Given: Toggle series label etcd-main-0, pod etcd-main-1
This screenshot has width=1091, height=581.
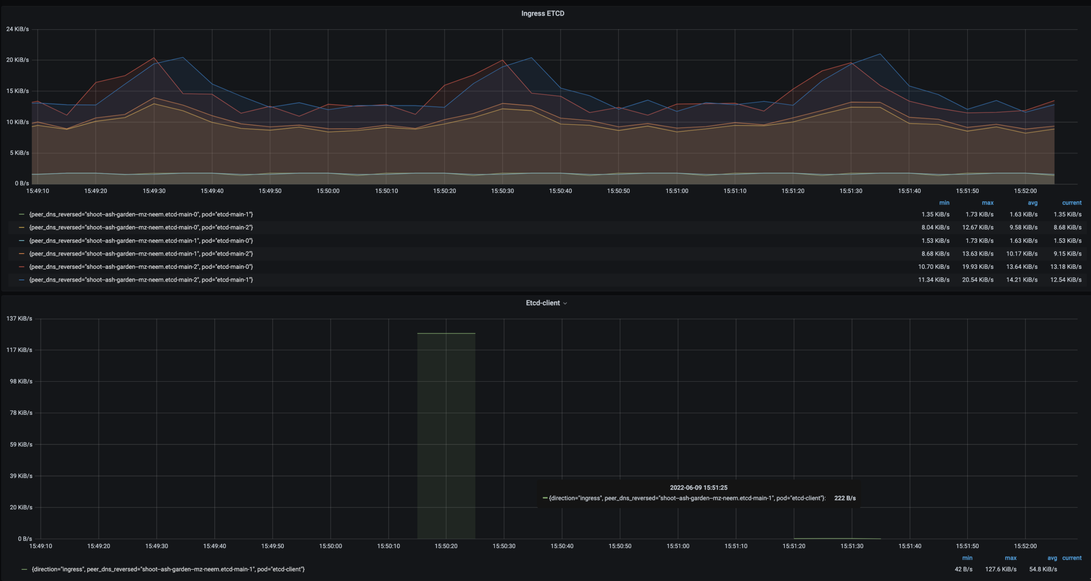Looking at the screenshot, I should [x=140, y=215].
